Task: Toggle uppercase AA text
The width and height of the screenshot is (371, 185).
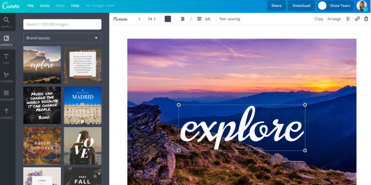Action: click(x=208, y=19)
